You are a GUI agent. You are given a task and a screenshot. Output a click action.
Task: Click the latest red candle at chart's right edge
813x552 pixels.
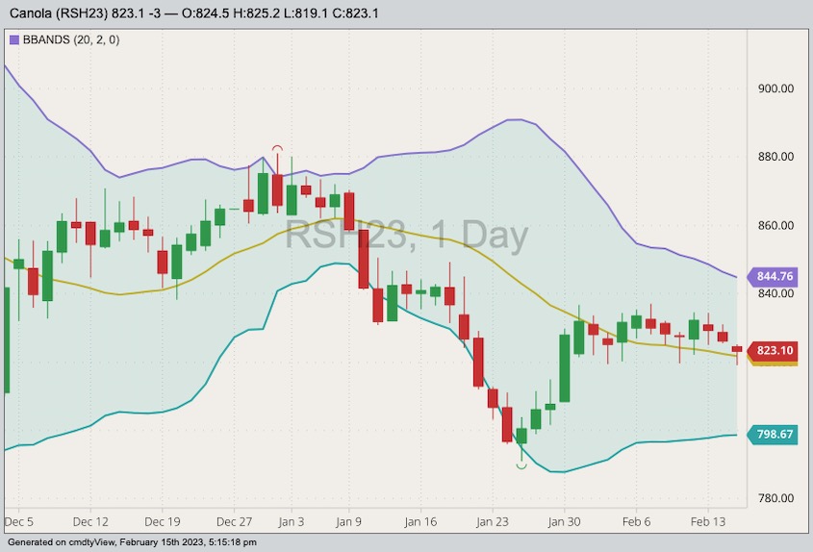coord(737,349)
